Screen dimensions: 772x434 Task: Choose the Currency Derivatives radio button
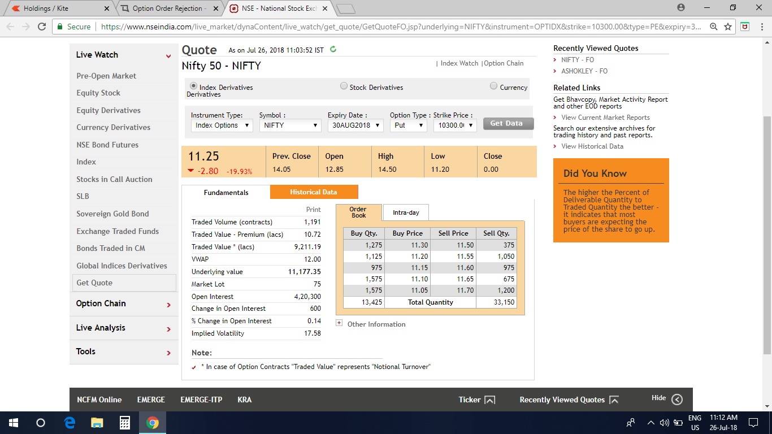point(494,86)
